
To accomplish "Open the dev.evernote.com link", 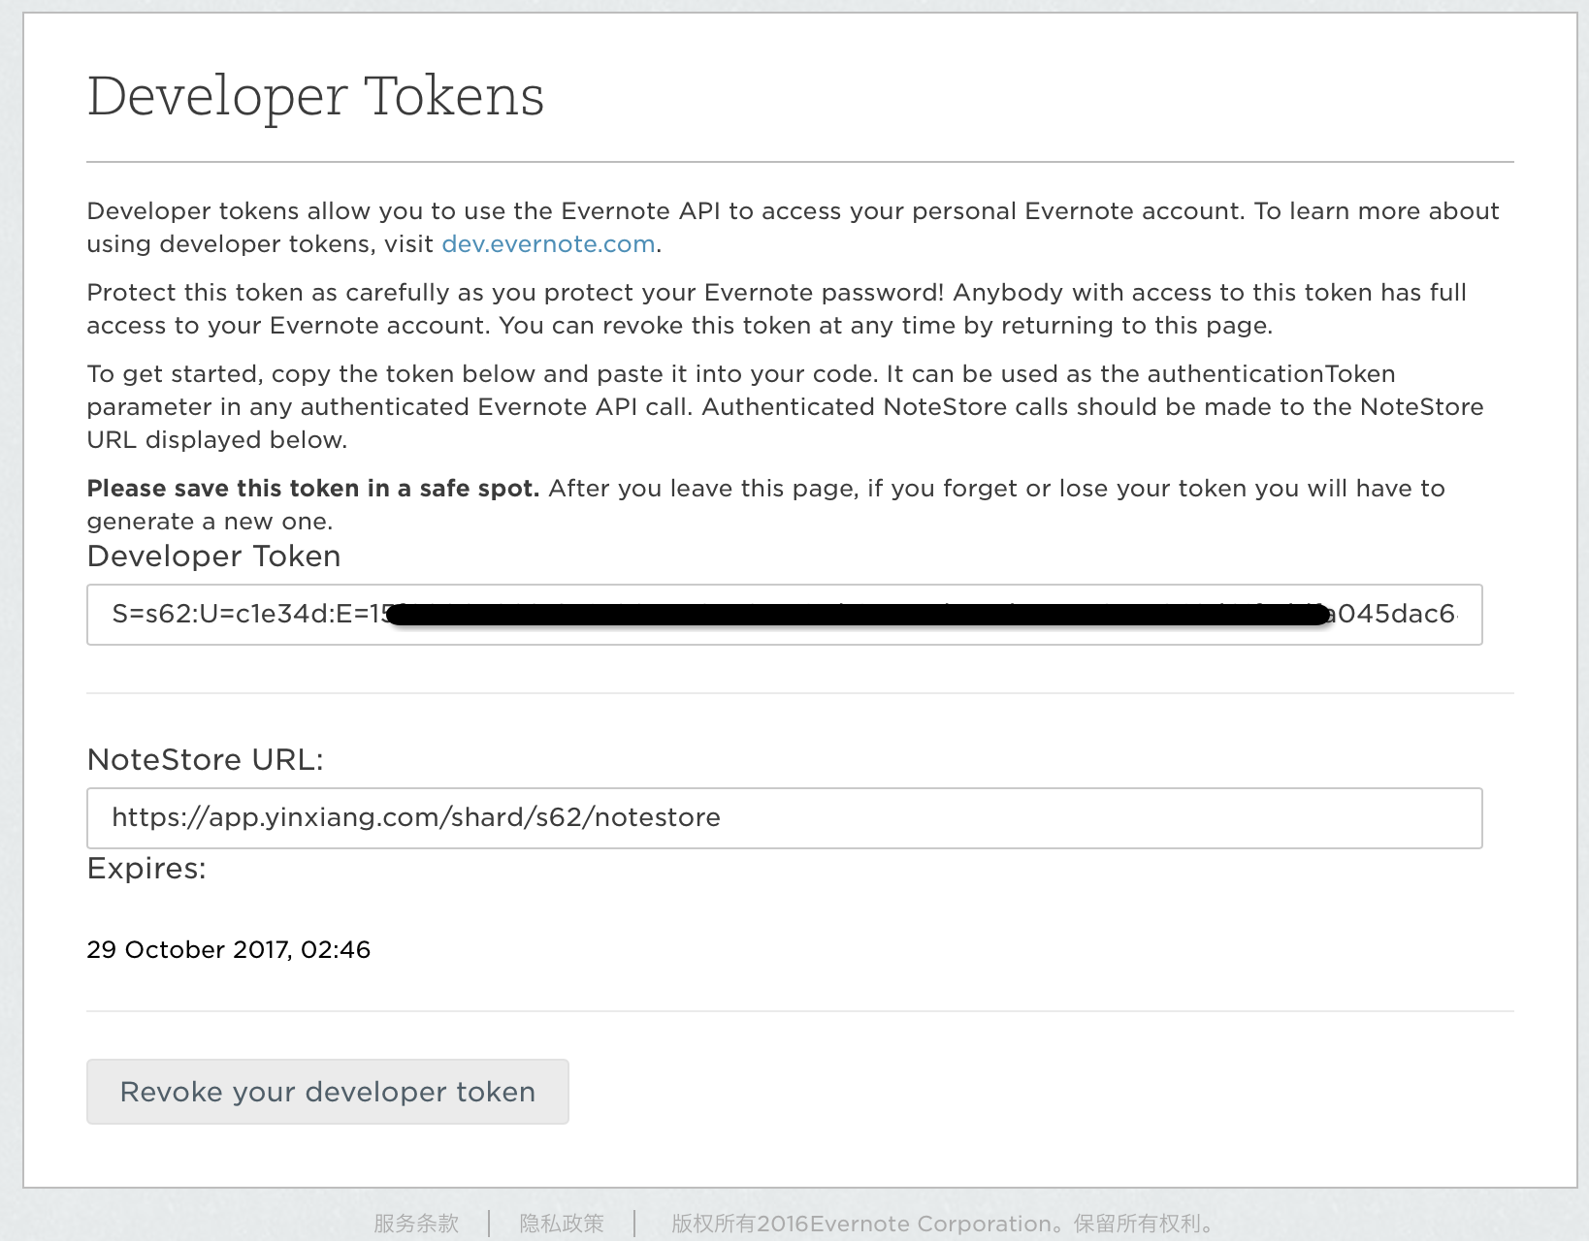I will click(x=548, y=244).
